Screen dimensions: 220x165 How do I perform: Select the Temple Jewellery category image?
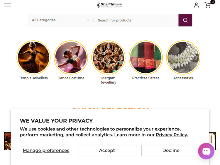[x=33, y=57]
